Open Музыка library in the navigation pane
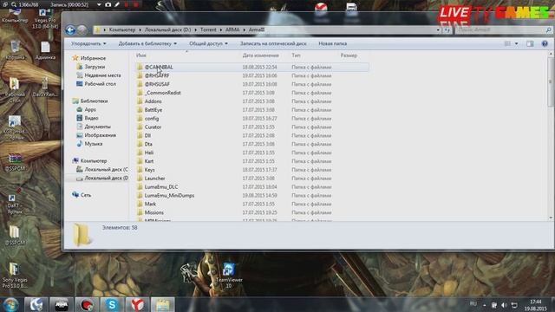Screen dimensions: 555x312 [x=94, y=144]
